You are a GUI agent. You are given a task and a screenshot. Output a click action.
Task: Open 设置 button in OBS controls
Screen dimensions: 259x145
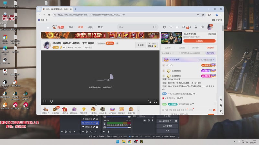pyautogui.click(x=167, y=130)
